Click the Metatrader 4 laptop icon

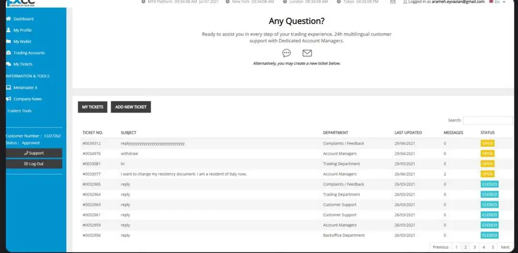[8, 88]
